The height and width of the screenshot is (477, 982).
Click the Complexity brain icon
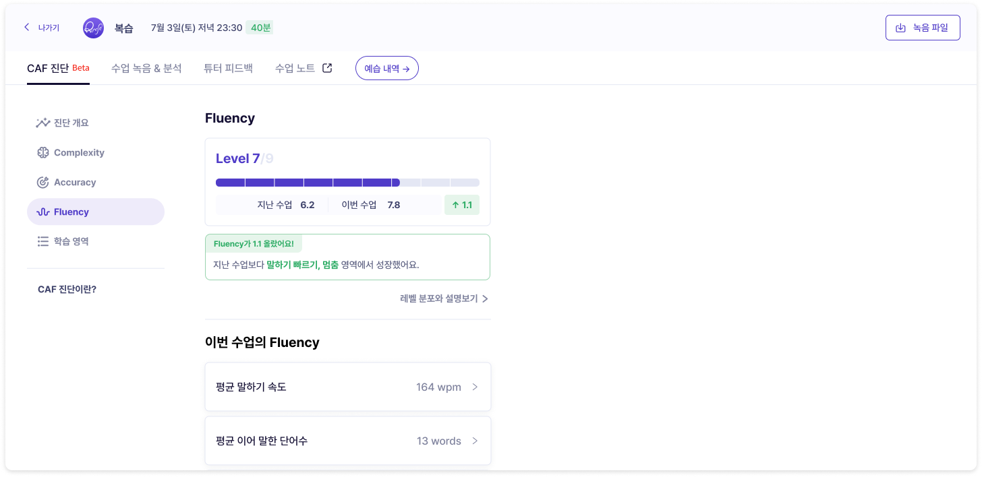coord(43,152)
